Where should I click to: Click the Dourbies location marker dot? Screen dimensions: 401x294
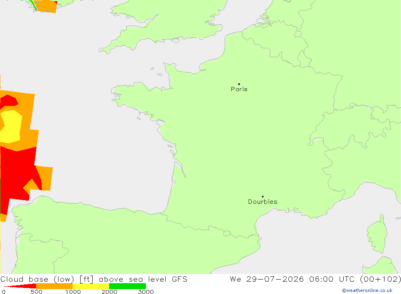(x=263, y=197)
